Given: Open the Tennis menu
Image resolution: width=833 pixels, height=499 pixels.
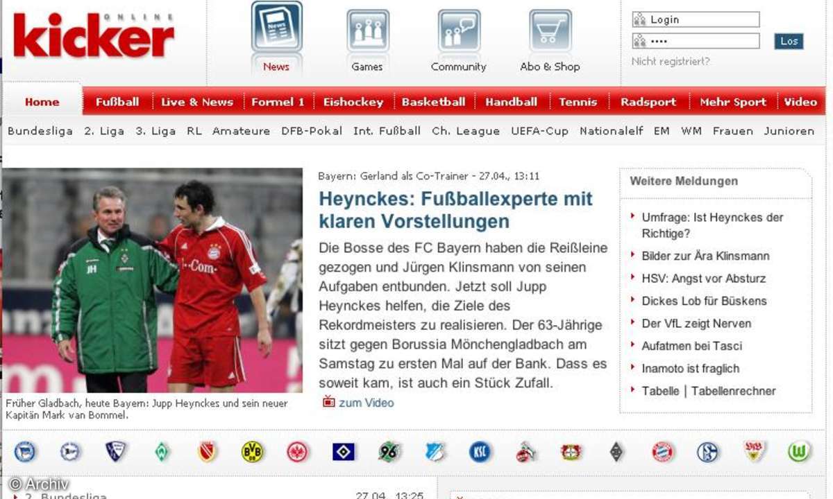Looking at the screenshot, I should [x=578, y=102].
